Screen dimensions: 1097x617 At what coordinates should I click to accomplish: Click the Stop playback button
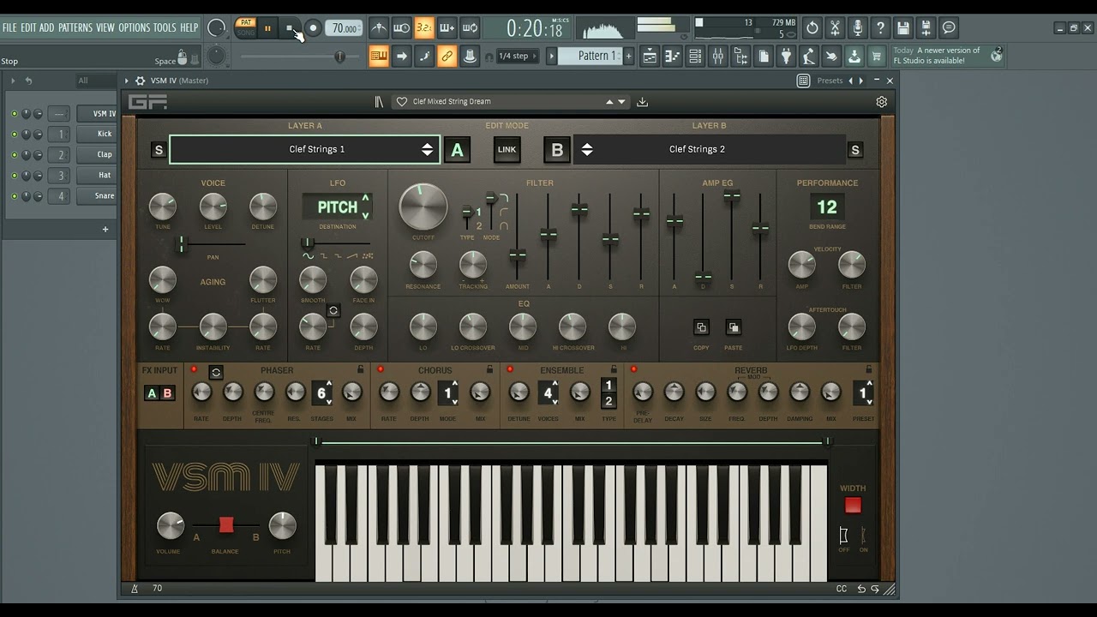coord(290,27)
